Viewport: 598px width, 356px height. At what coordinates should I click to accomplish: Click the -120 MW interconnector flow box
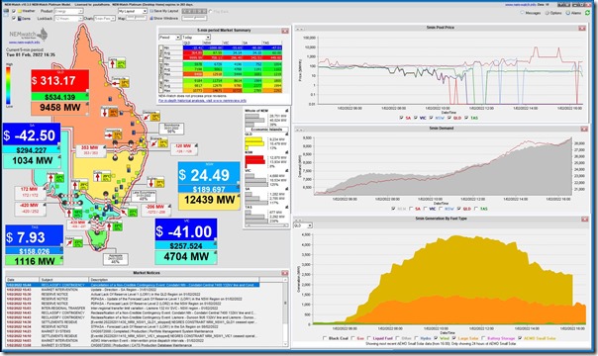[x=184, y=148]
